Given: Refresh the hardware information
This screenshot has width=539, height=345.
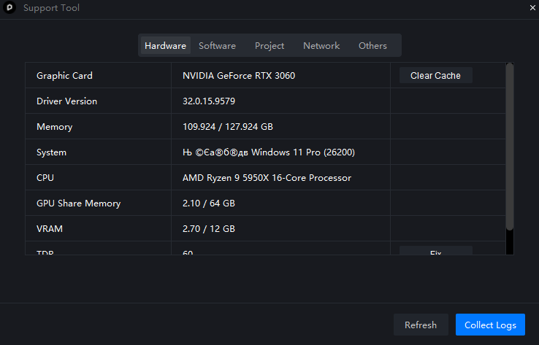Looking at the screenshot, I should click(x=421, y=325).
